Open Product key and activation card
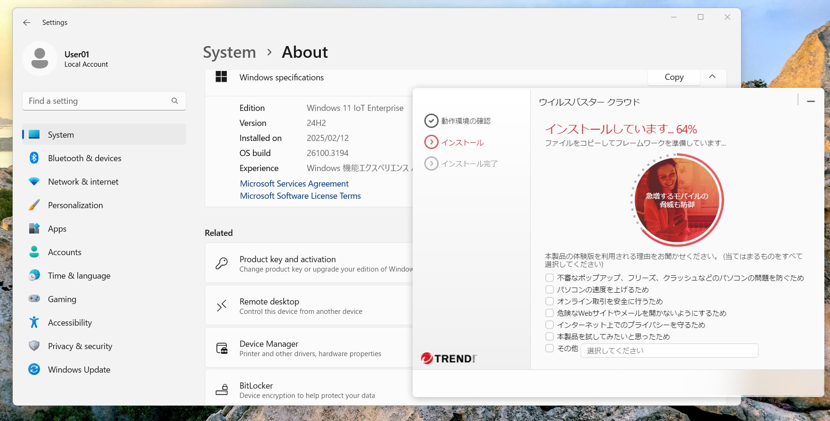Screen dimensions: 830x421 [309, 263]
